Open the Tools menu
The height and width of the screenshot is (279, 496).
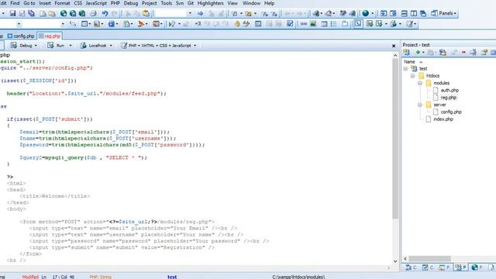[x=167, y=3]
